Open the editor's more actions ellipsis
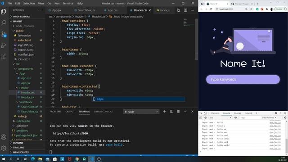288x162 pixels. tap(192, 10)
